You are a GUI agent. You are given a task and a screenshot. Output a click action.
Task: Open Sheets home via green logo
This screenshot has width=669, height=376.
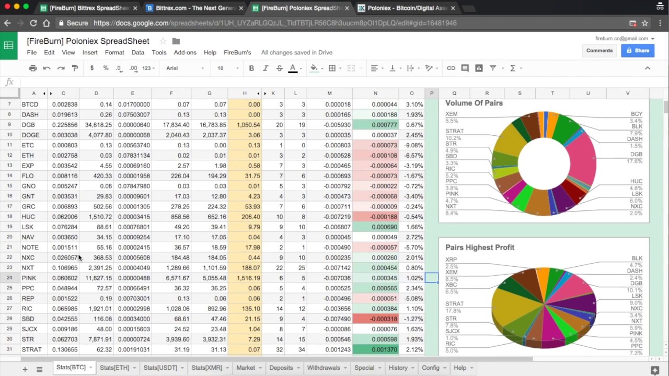click(8, 45)
